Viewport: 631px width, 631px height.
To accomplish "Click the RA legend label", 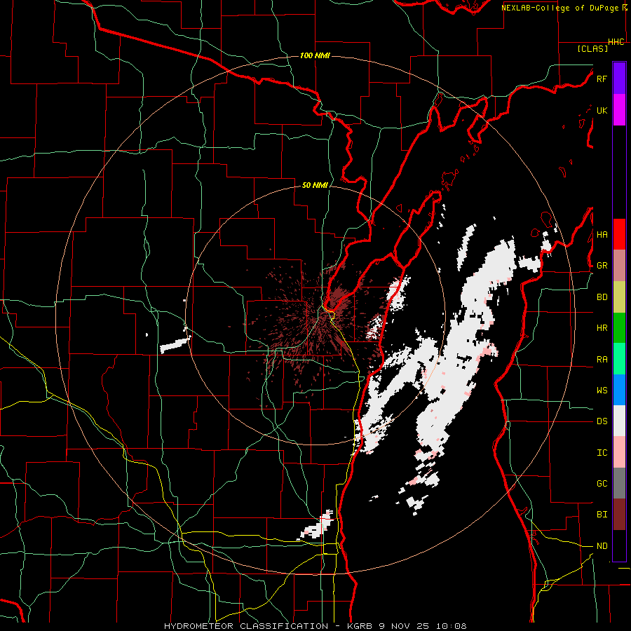I will (602, 360).
